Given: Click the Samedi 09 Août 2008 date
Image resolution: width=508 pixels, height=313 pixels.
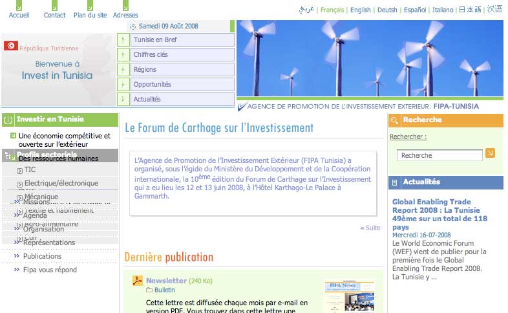Looking at the screenshot, I should (168, 27).
